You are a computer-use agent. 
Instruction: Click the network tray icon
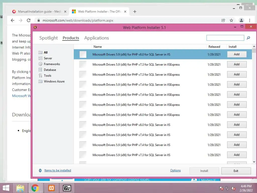pyautogui.click(x=227, y=188)
